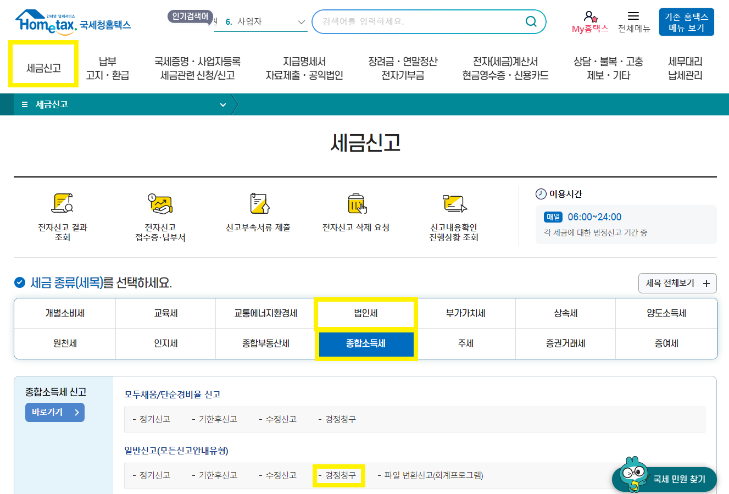Click the 신고내용확인 진행상황 조회 icon
Viewport: 729px width, 494px height.
coord(454,203)
